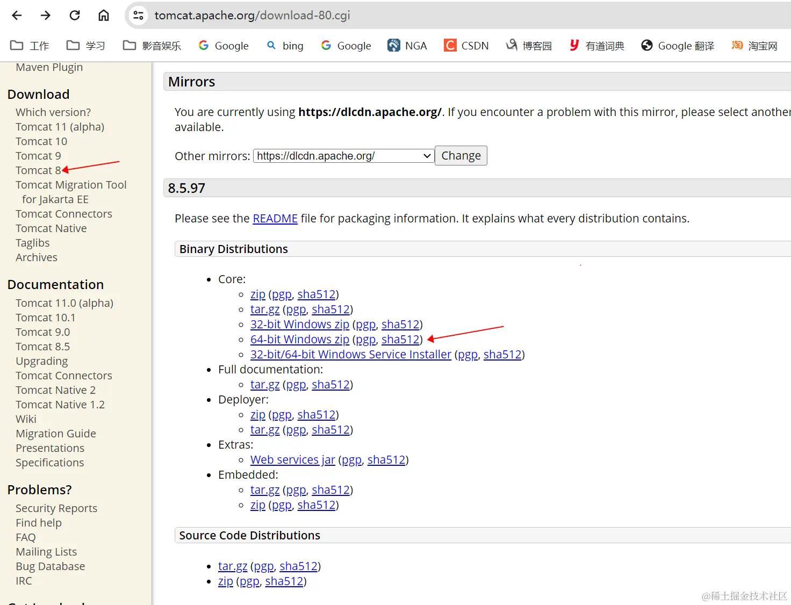Open the 淘宝网 bookmark
The height and width of the screenshot is (605, 791).
click(754, 46)
